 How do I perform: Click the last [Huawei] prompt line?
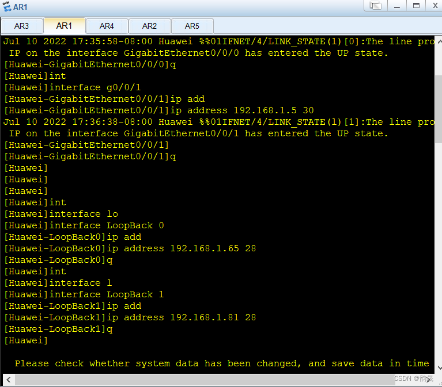(26, 340)
